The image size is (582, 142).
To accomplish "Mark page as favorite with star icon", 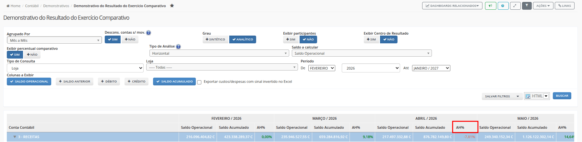I will 172,5.
